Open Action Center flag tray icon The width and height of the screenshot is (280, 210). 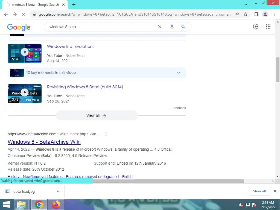click(254, 205)
